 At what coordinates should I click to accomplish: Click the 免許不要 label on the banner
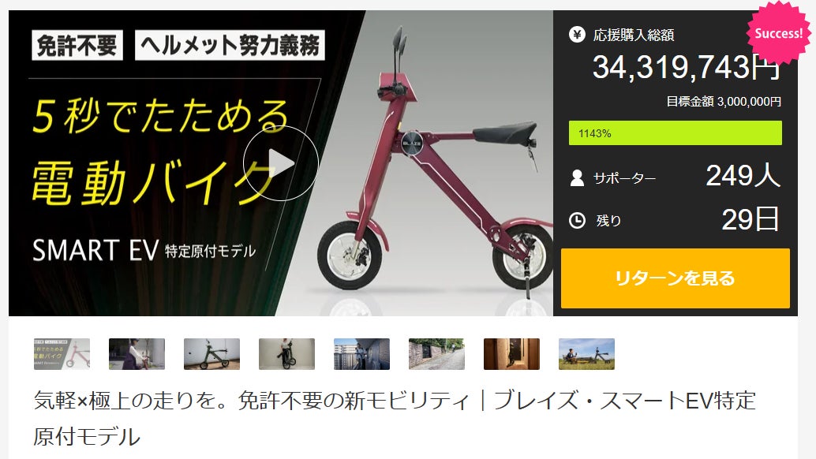pos(77,46)
